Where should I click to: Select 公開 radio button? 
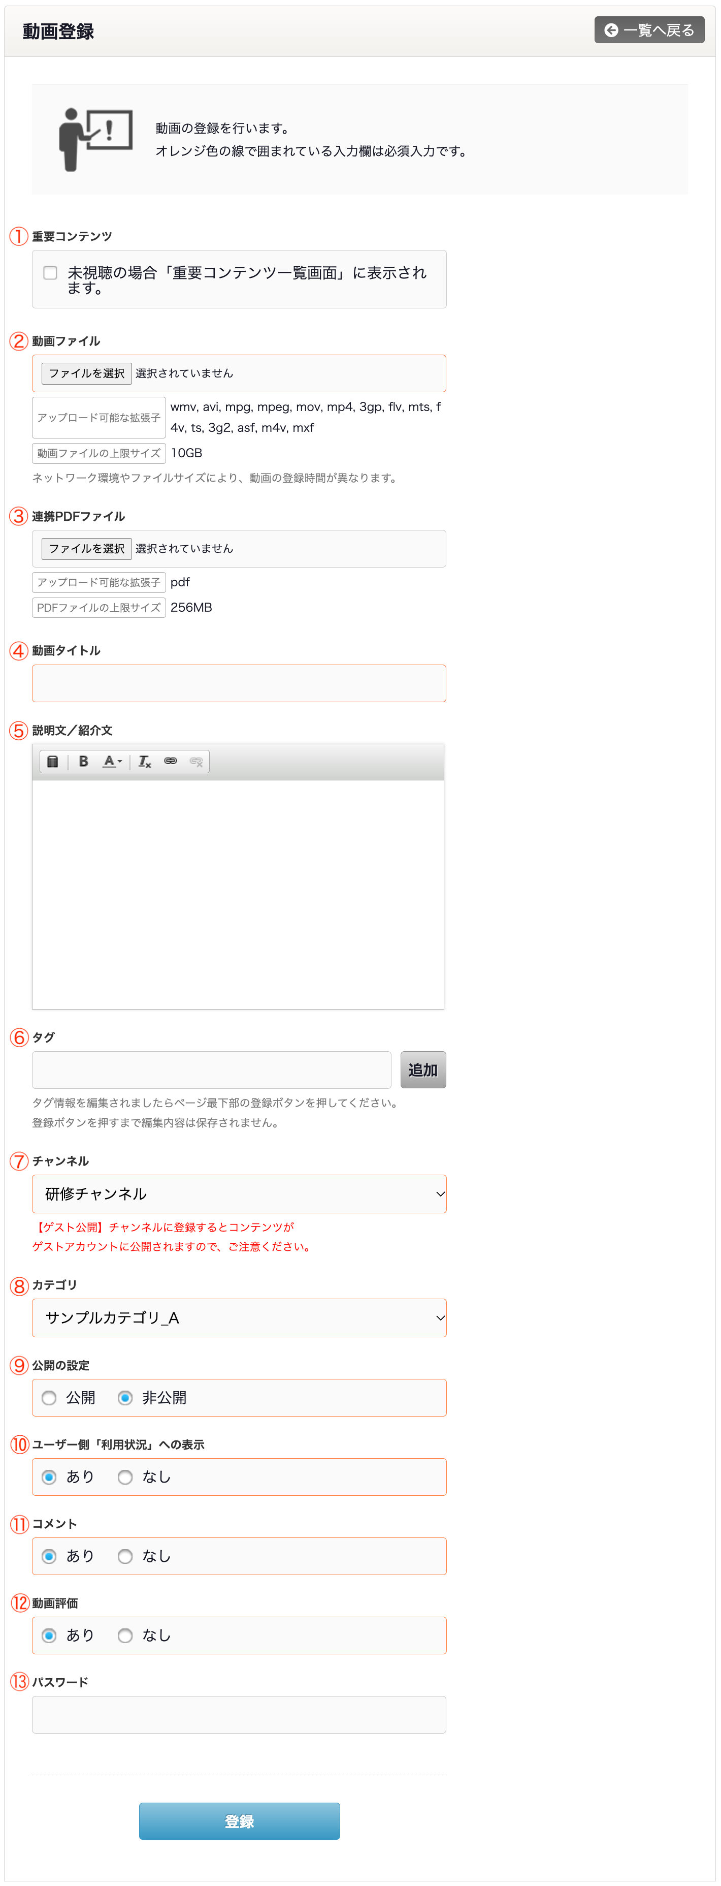(x=49, y=1398)
